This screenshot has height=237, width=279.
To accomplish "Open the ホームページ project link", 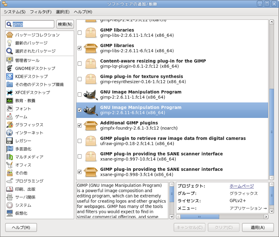I will [x=242, y=186].
